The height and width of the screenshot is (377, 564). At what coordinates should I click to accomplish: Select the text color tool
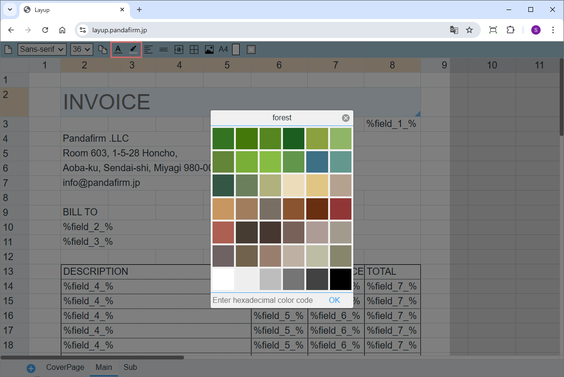point(118,49)
